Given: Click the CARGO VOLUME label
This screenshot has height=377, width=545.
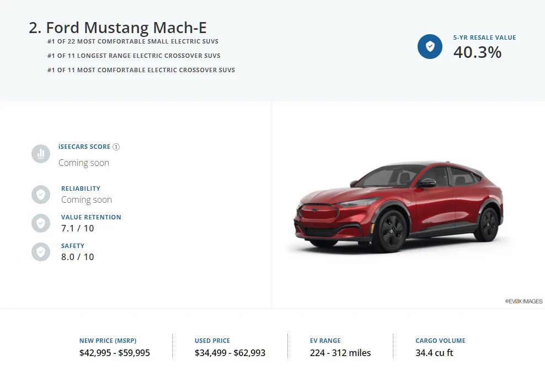Looking at the screenshot, I should pyautogui.click(x=440, y=341).
